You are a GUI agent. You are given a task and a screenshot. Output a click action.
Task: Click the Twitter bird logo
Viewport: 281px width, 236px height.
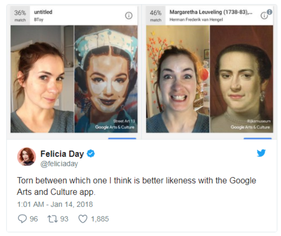pyautogui.click(x=261, y=153)
